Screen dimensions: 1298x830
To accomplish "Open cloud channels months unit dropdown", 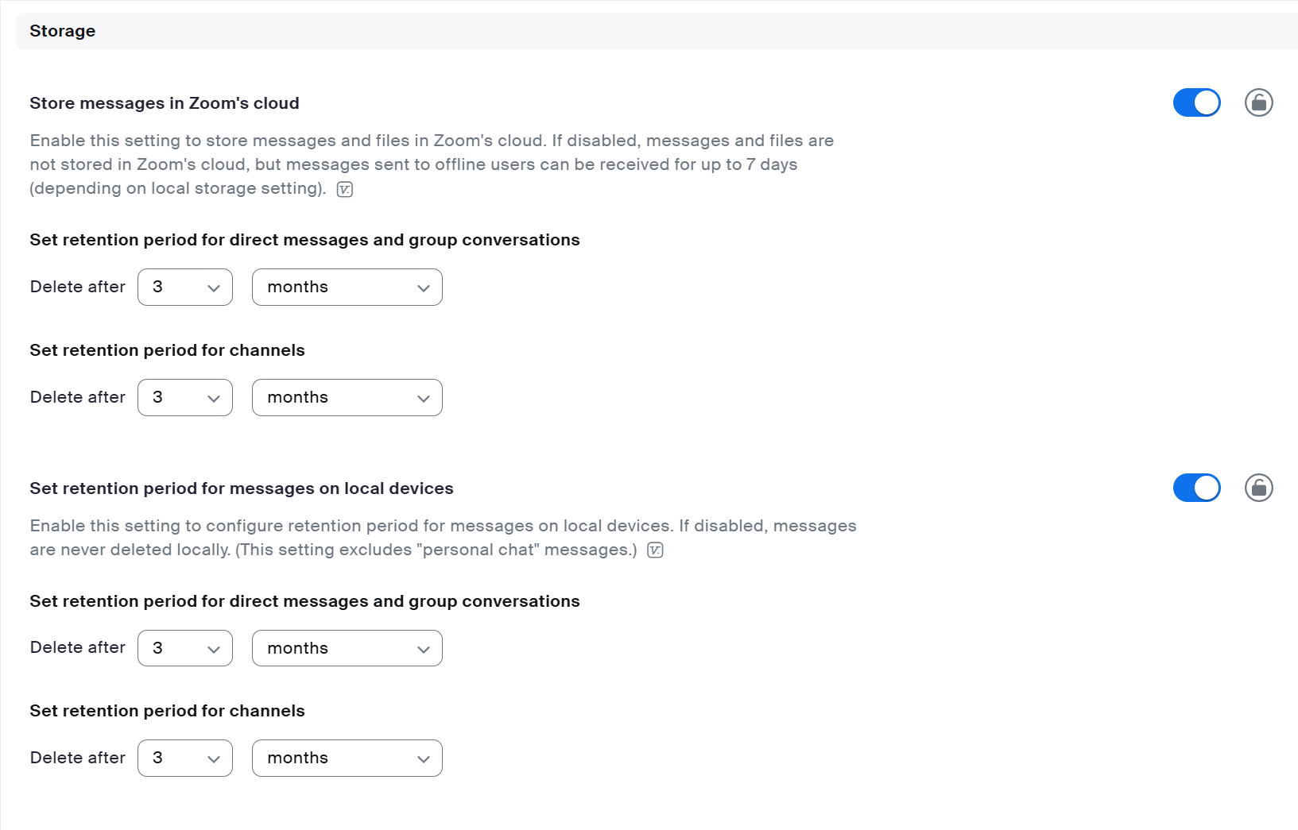I will click(x=347, y=397).
